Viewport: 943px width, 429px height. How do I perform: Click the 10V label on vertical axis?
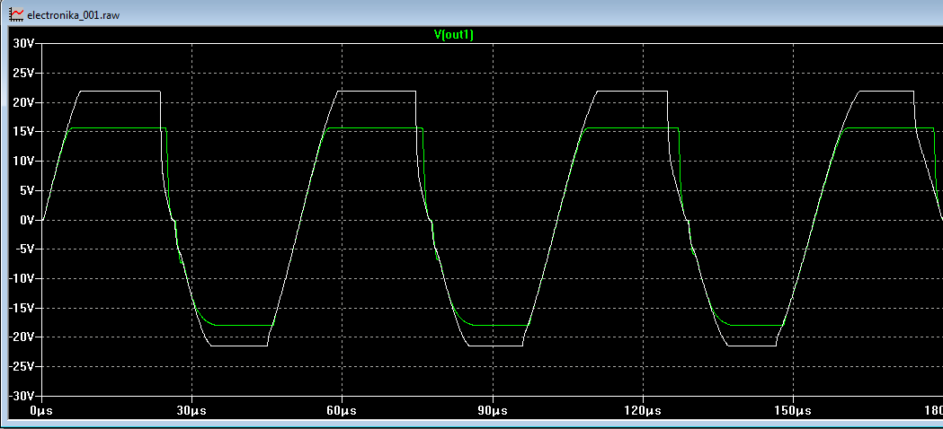(24, 161)
